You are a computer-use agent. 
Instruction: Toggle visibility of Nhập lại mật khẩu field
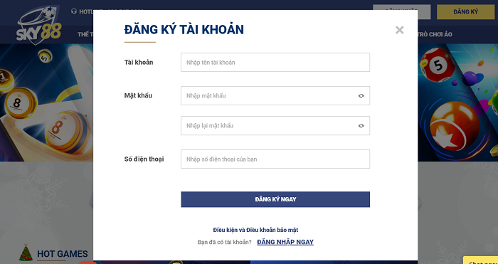click(x=361, y=126)
